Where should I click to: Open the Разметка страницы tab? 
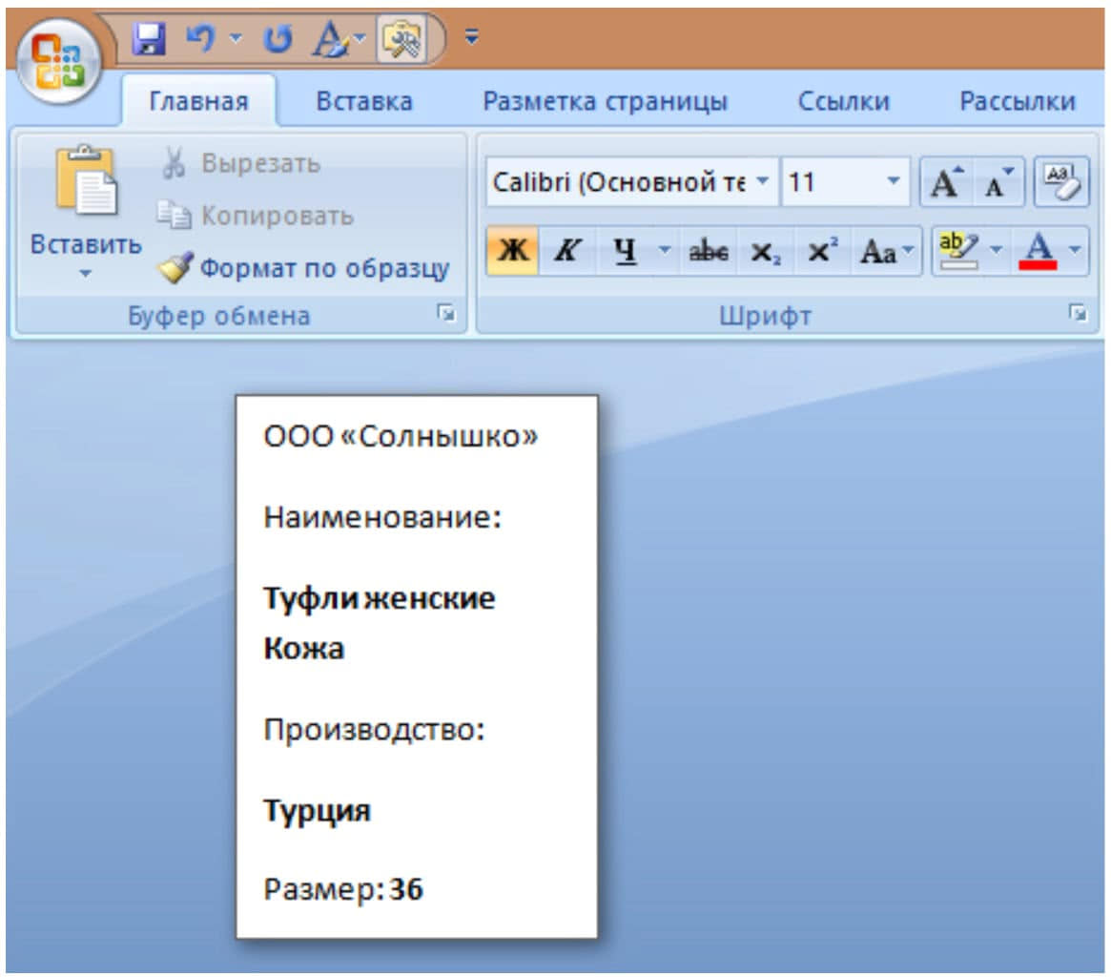point(605,102)
